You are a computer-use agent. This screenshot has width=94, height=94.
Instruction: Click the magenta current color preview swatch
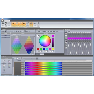pyautogui.click(x=53, y=36)
